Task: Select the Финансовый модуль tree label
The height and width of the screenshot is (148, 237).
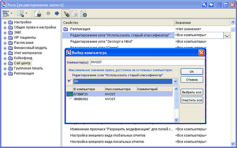Action: (x=30, y=48)
